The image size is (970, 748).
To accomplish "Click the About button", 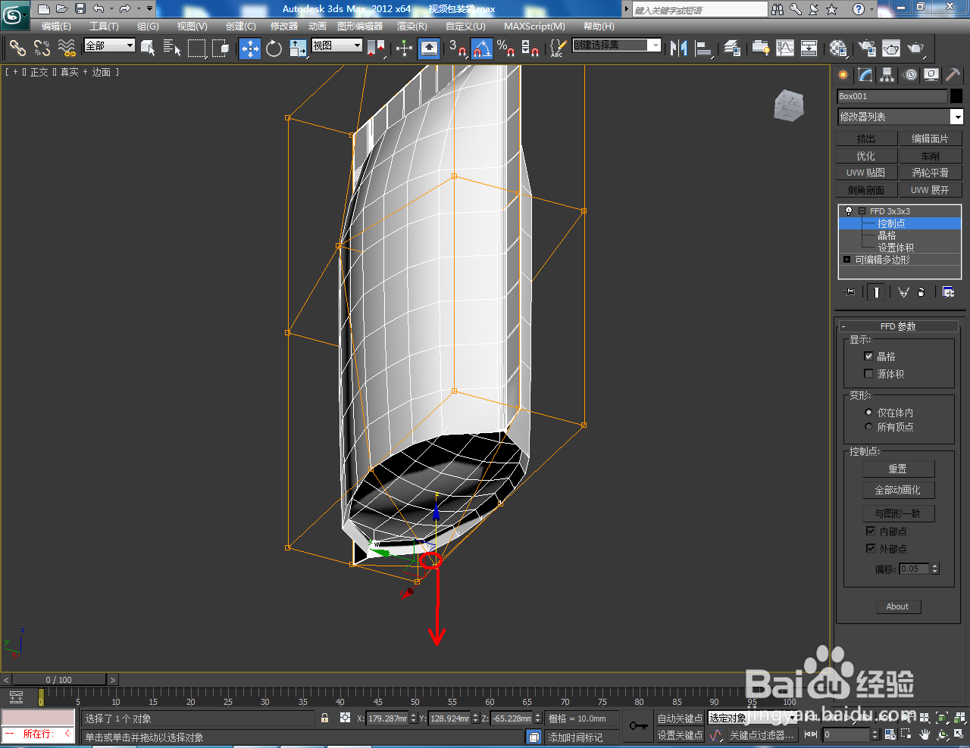I will (x=898, y=606).
